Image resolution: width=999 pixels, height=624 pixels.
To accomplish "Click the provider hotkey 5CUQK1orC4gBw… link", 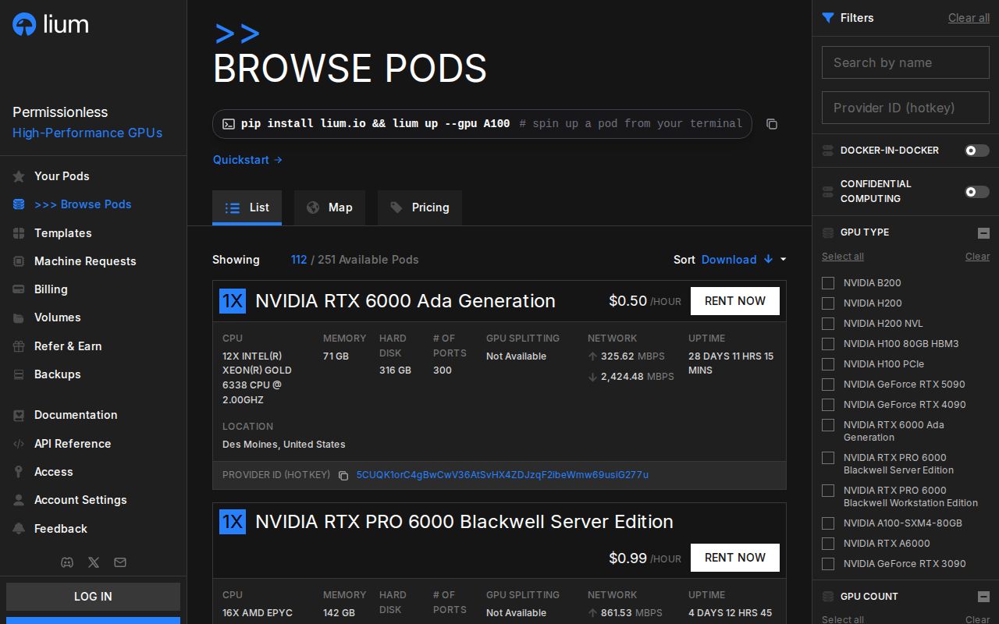I will click(x=503, y=475).
